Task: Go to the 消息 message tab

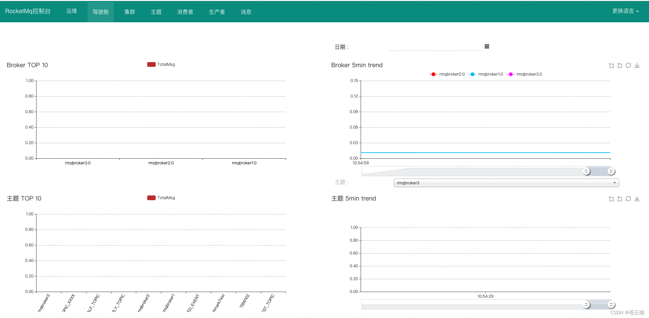Action: point(246,12)
